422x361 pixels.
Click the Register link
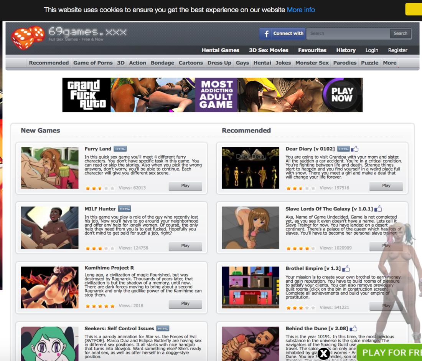point(397,50)
